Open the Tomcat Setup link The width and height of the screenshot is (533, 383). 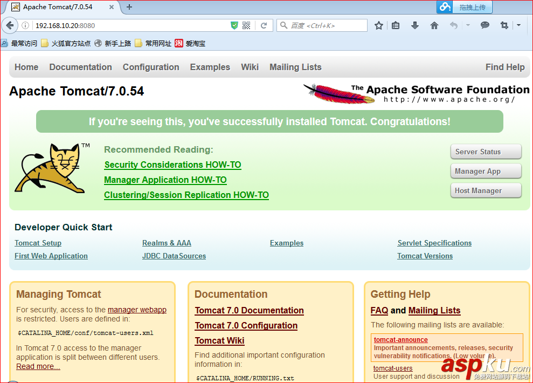point(38,243)
